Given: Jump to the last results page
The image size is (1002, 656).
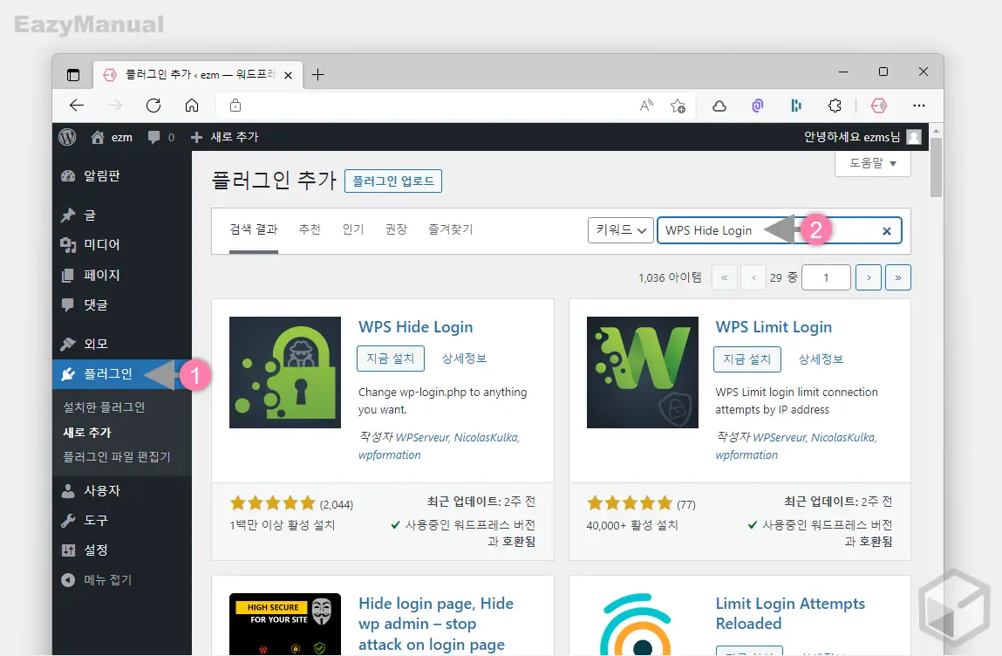Looking at the screenshot, I should coord(898,277).
